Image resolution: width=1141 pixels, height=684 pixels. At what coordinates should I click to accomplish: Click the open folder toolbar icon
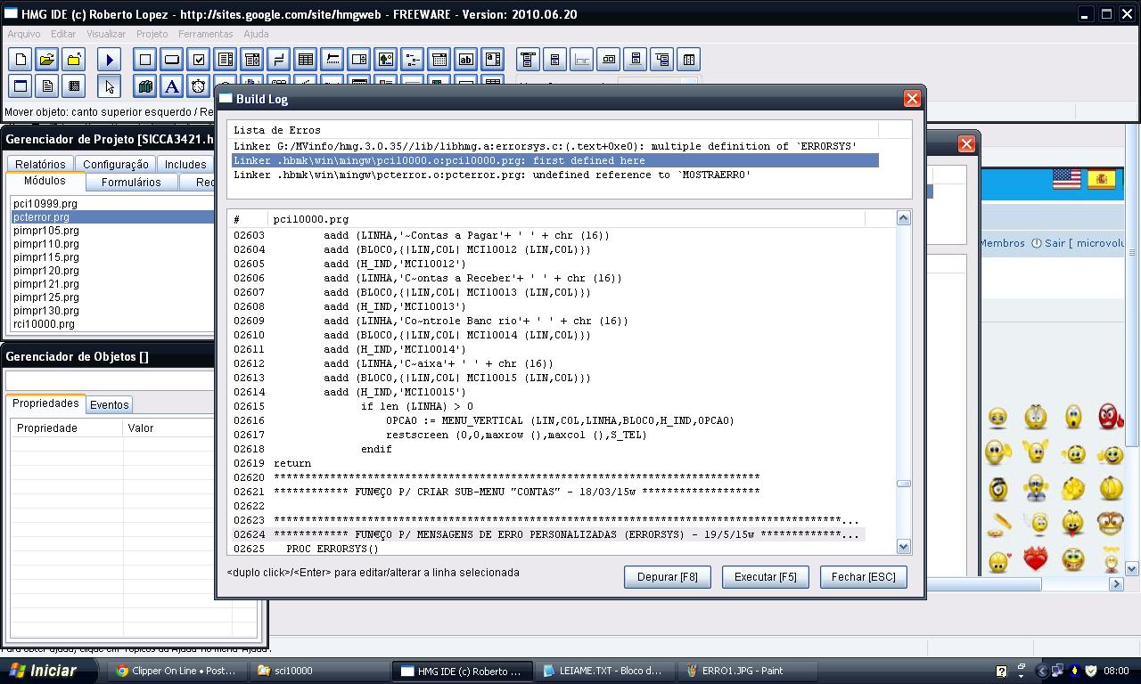click(47, 60)
